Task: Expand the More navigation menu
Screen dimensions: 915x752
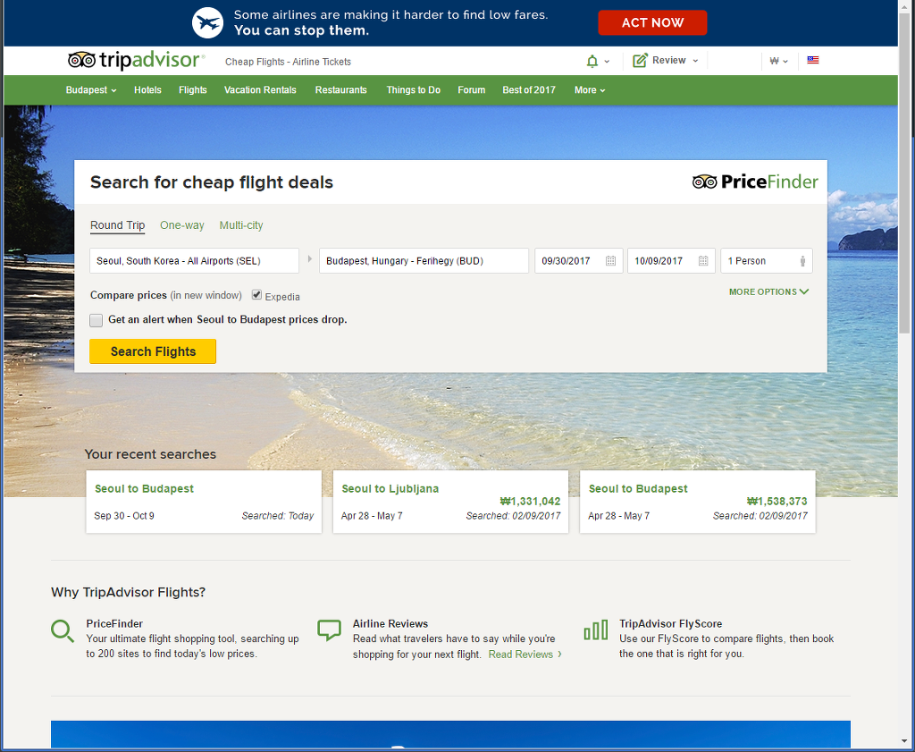Action: 590,90
